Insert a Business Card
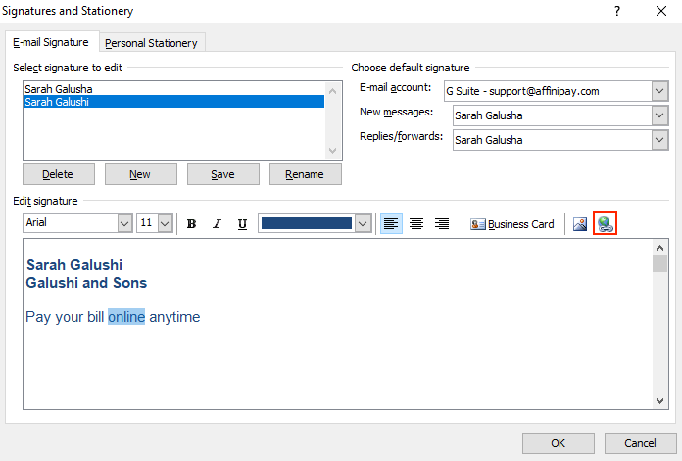Viewport: 682px width, 461px height. click(x=512, y=224)
